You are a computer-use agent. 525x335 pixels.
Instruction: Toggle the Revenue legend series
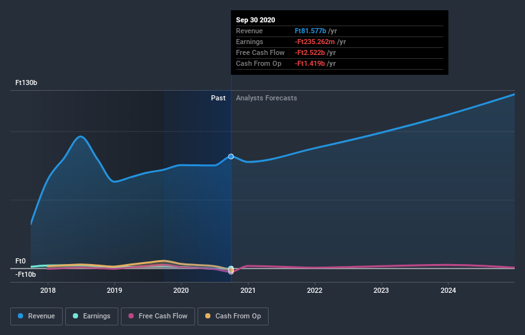(36, 316)
